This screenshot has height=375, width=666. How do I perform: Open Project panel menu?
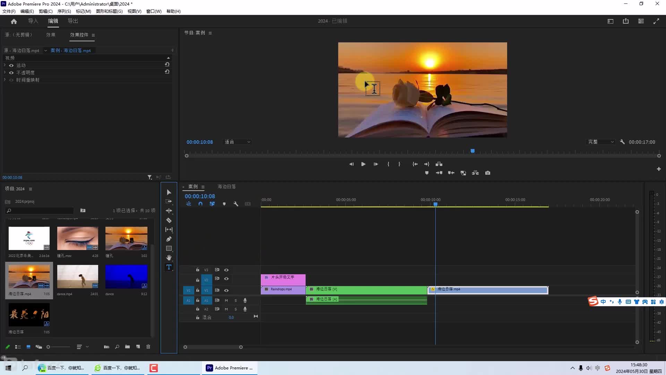31,189
